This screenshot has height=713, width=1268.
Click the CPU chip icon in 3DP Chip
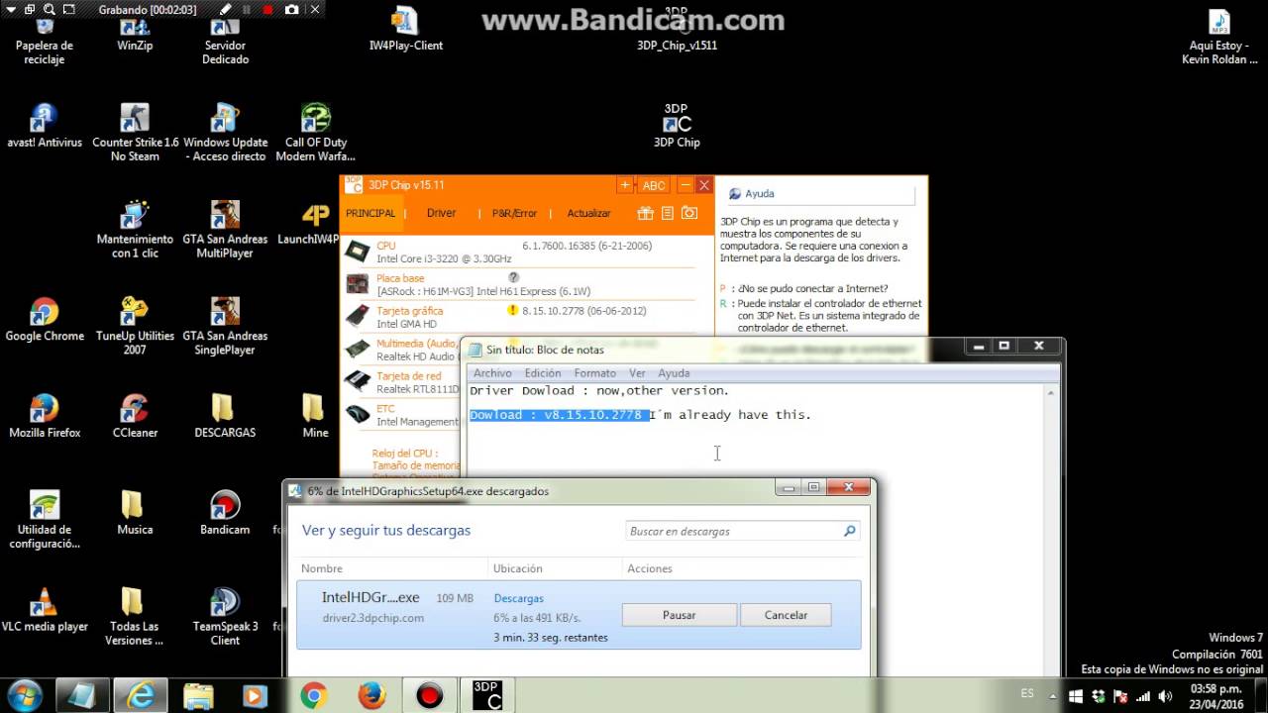[357, 252]
